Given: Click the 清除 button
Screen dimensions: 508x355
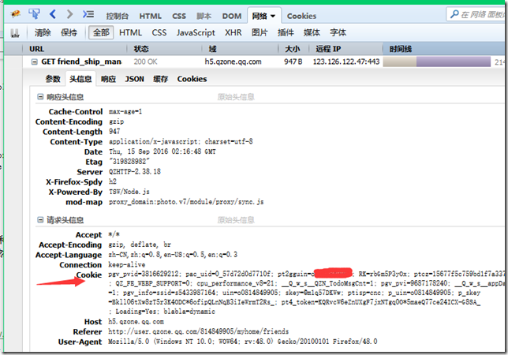Looking at the screenshot, I should (43, 32).
